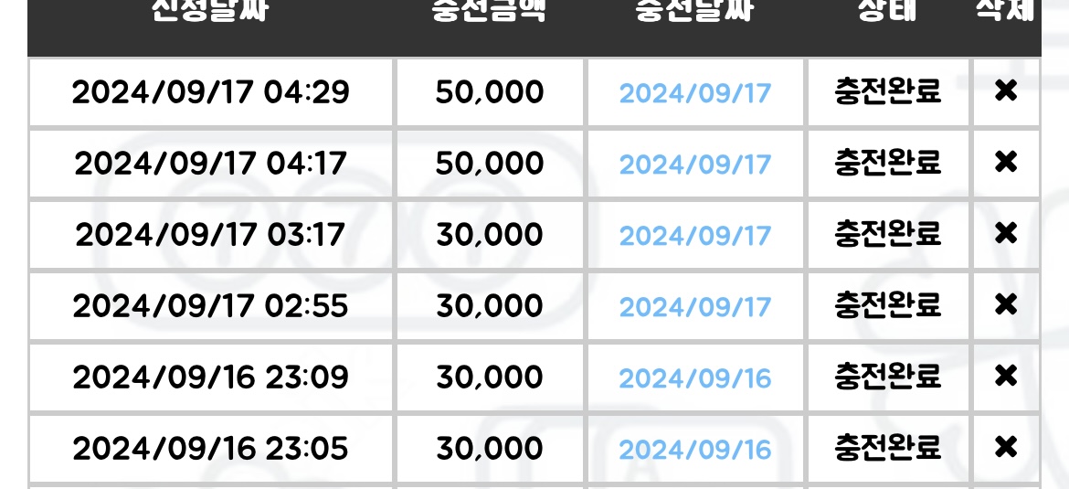Delete the 2024/09/17 04:29 charge entry
This screenshot has height=489, width=1069.
tap(1006, 90)
